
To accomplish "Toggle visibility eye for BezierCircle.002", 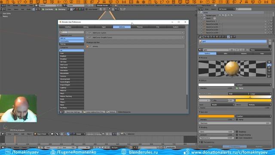I will [x=266, y=27].
